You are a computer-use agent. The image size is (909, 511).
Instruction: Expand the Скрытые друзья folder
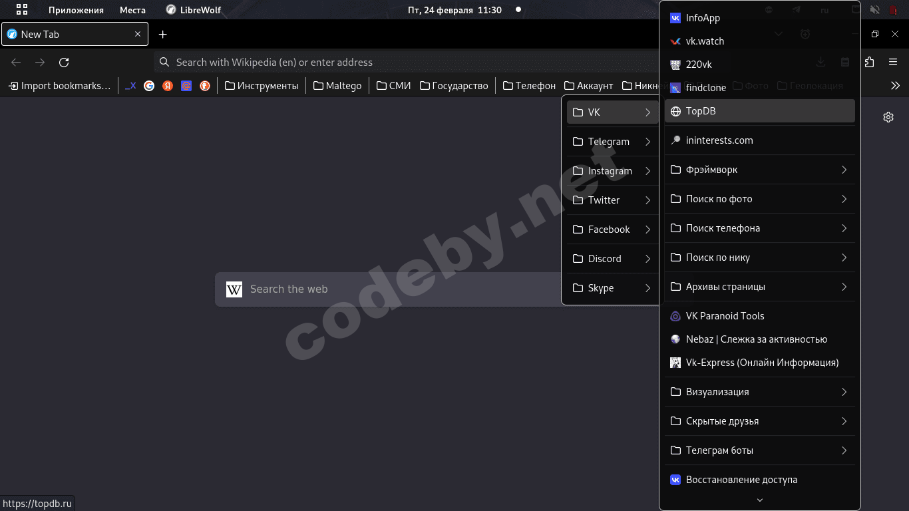pos(759,421)
